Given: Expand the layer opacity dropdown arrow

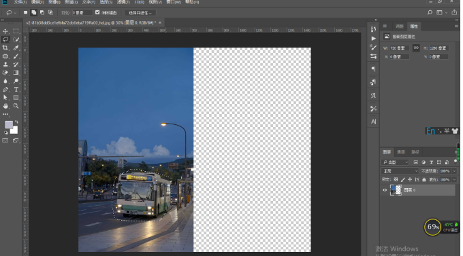Looking at the screenshot, I should (x=454, y=171).
